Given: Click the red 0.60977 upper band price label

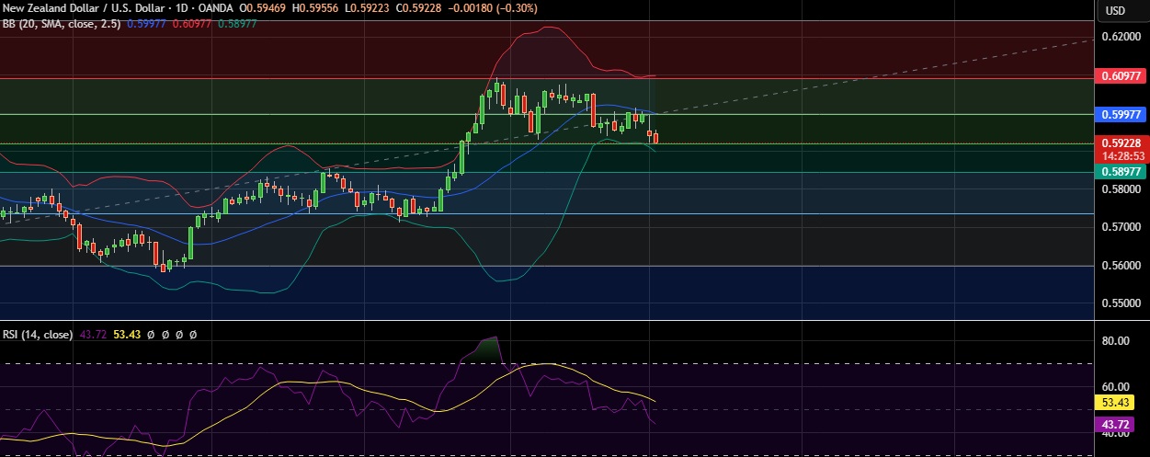Looking at the screenshot, I should (x=1121, y=76).
